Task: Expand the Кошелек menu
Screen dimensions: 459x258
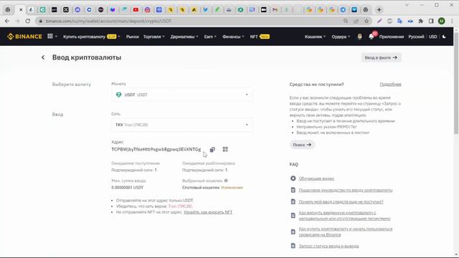Action: tap(315, 37)
